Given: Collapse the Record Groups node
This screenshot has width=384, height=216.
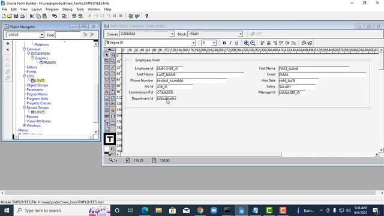Looking at the screenshot, I should click(x=24, y=107).
